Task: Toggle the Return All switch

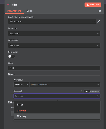Action: tap(11, 56)
